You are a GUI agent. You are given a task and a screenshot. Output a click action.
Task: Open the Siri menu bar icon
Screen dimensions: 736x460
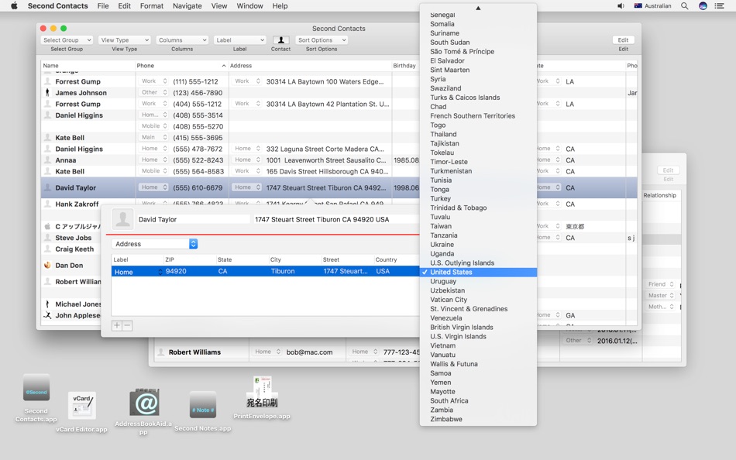pos(703,6)
